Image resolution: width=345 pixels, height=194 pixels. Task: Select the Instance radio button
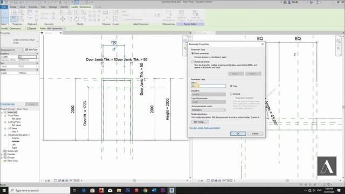(x=231, y=94)
